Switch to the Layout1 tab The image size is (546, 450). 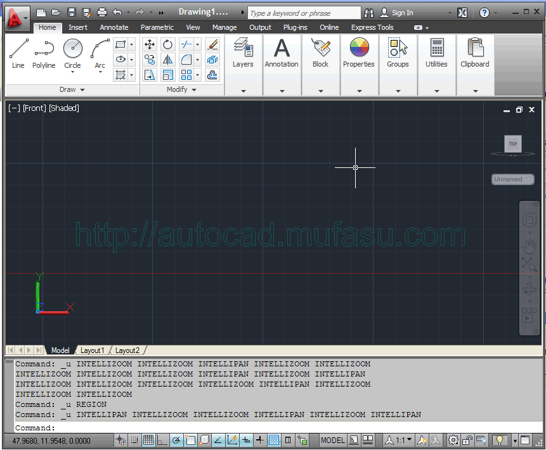coord(93,350)
